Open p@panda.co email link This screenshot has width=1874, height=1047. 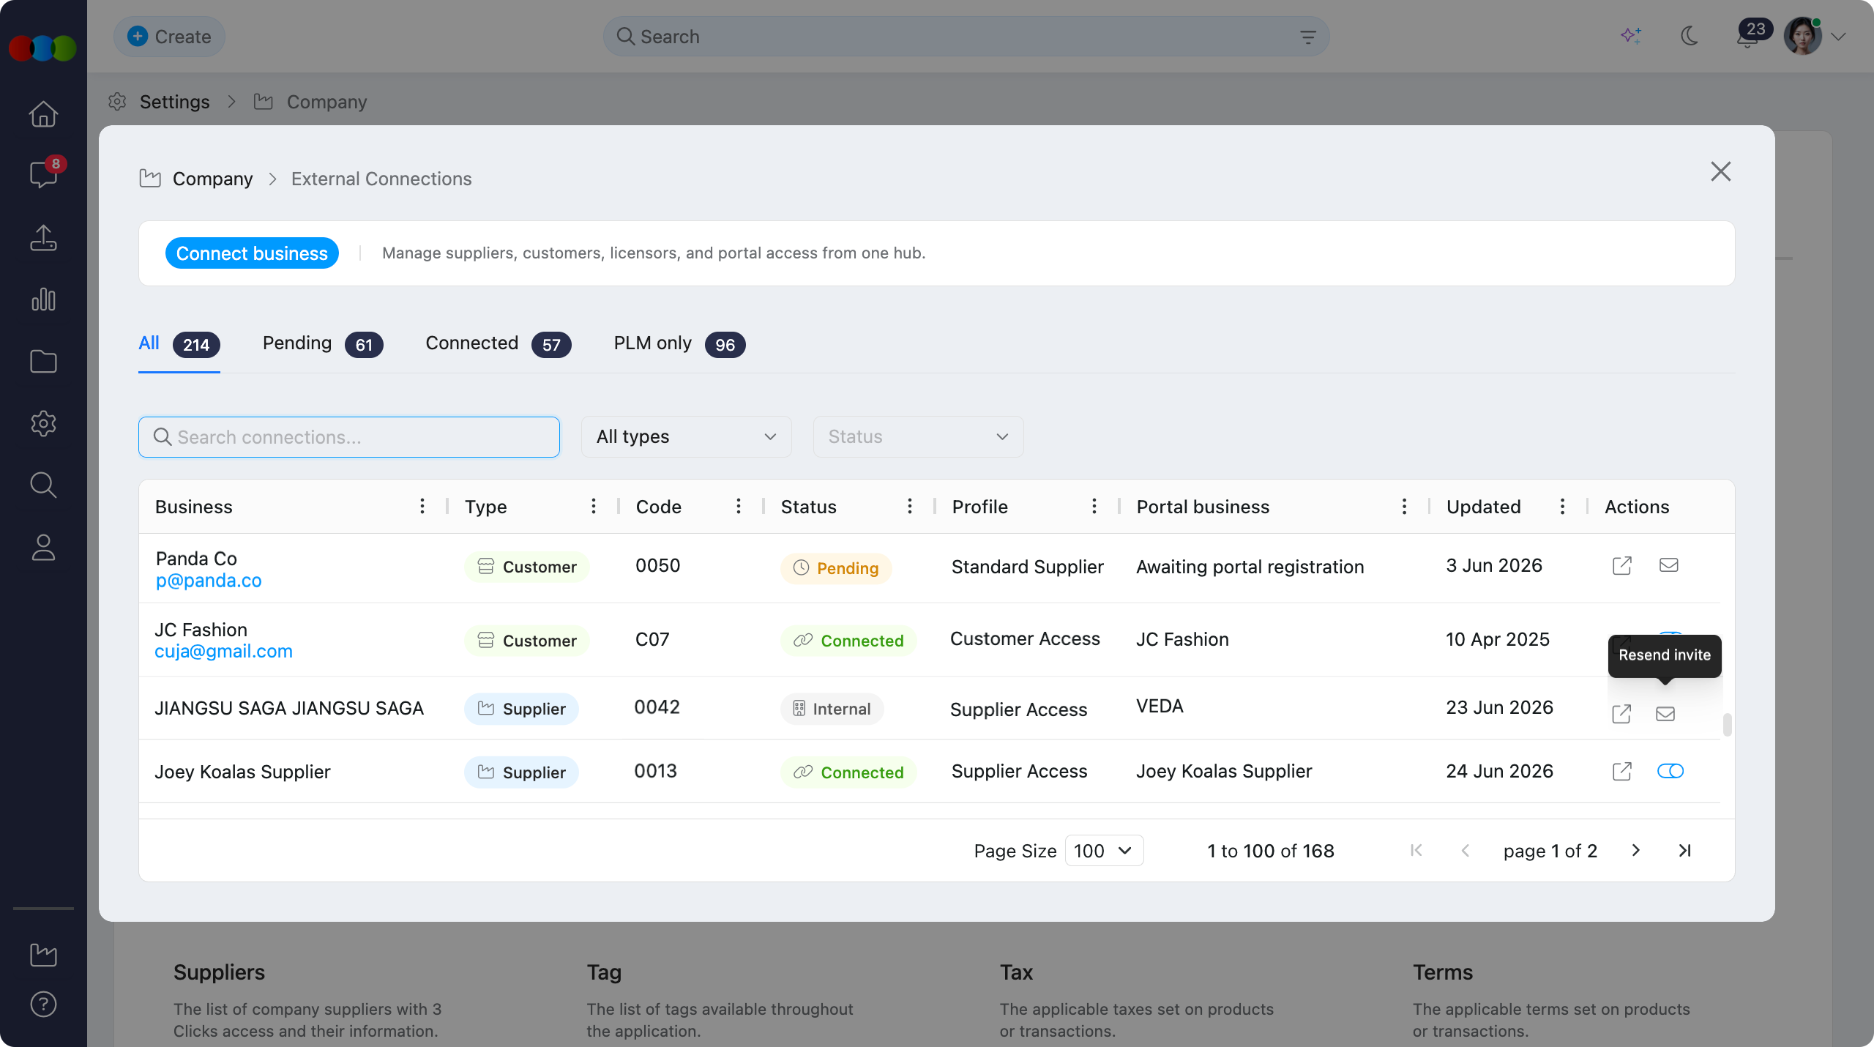coord(209,581)
